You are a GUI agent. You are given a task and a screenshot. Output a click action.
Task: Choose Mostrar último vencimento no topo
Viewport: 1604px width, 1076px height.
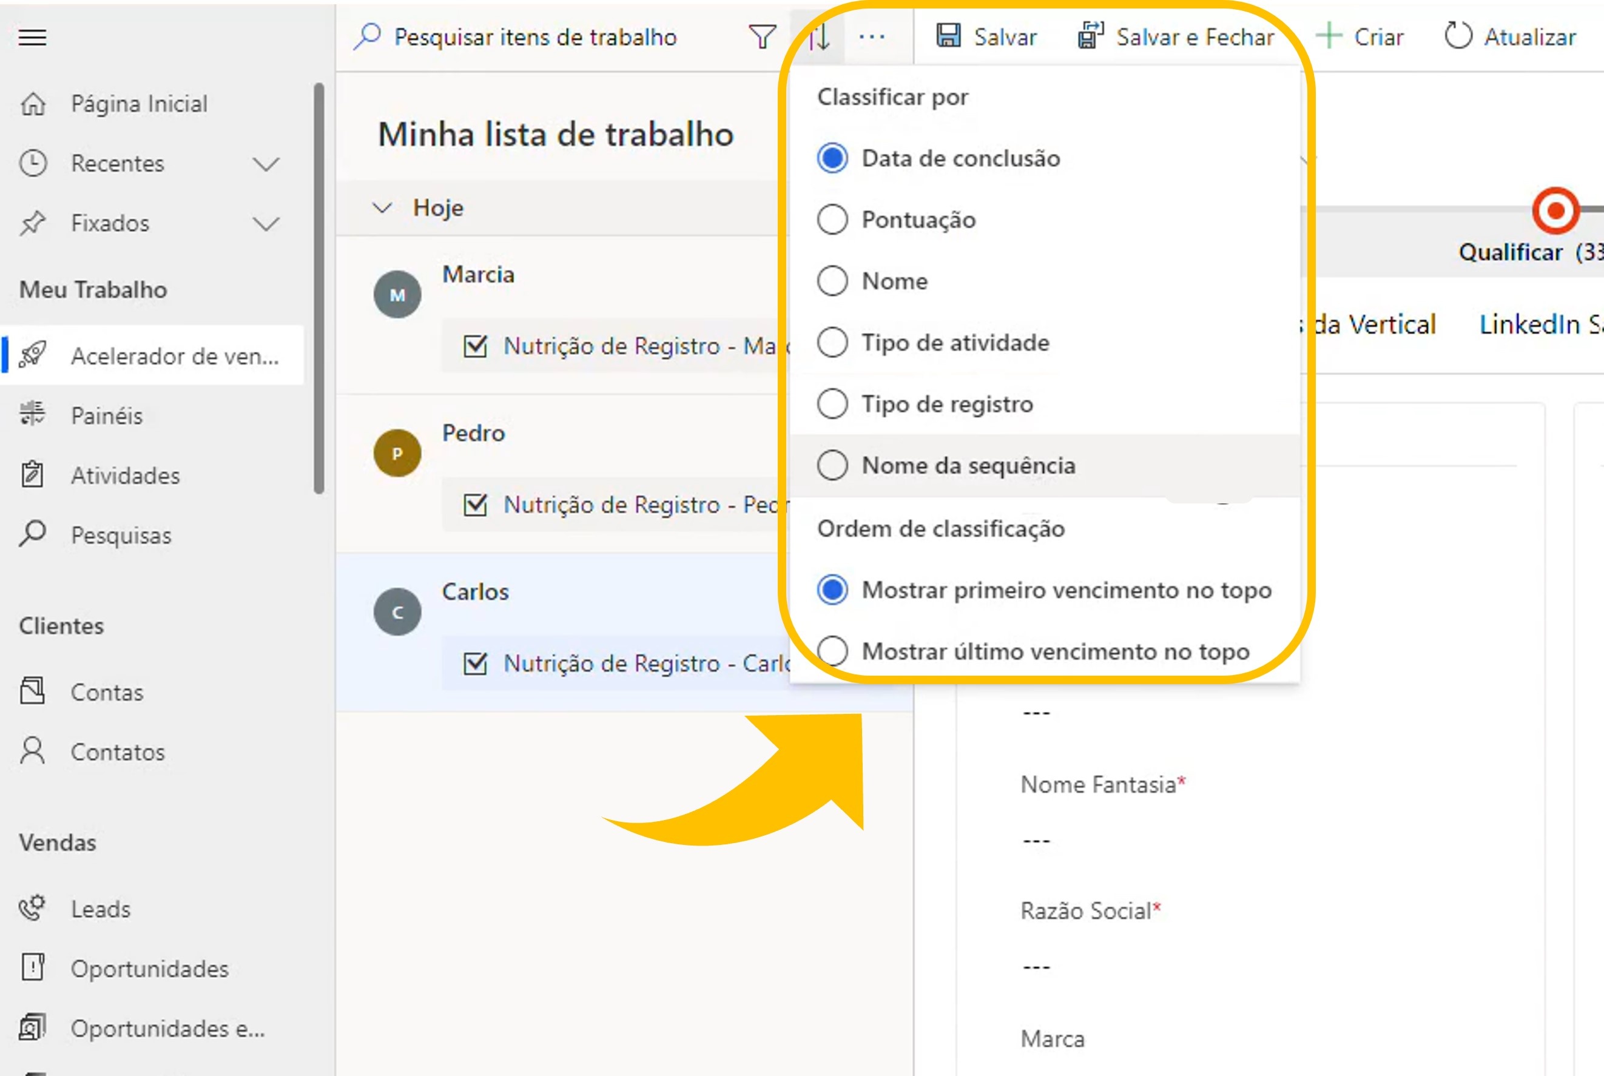pyautogui.click(x=832, y=651)
